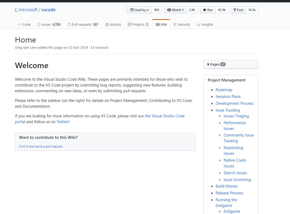The width and height of the screenshot is (290, 214).
Task: Click the repository book icon beside microsoft
Action: (16, 10)
